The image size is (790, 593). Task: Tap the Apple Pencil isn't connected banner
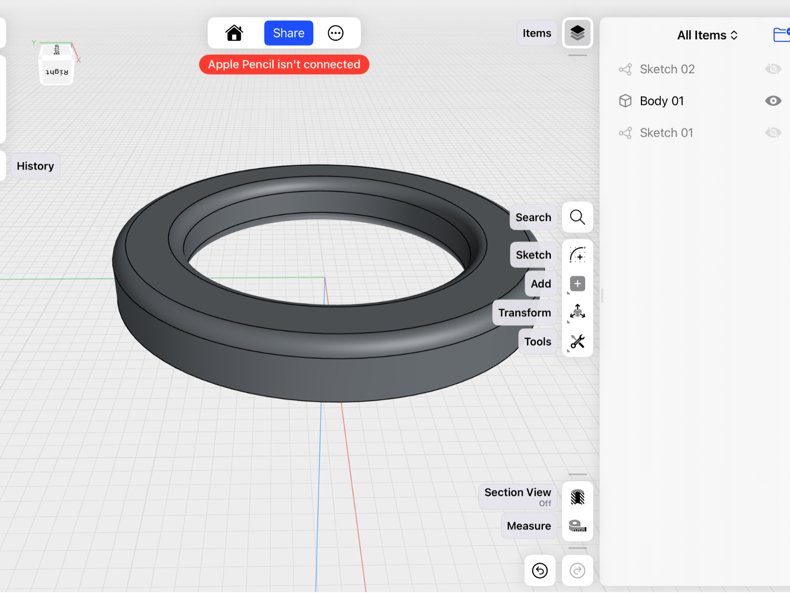284,64
